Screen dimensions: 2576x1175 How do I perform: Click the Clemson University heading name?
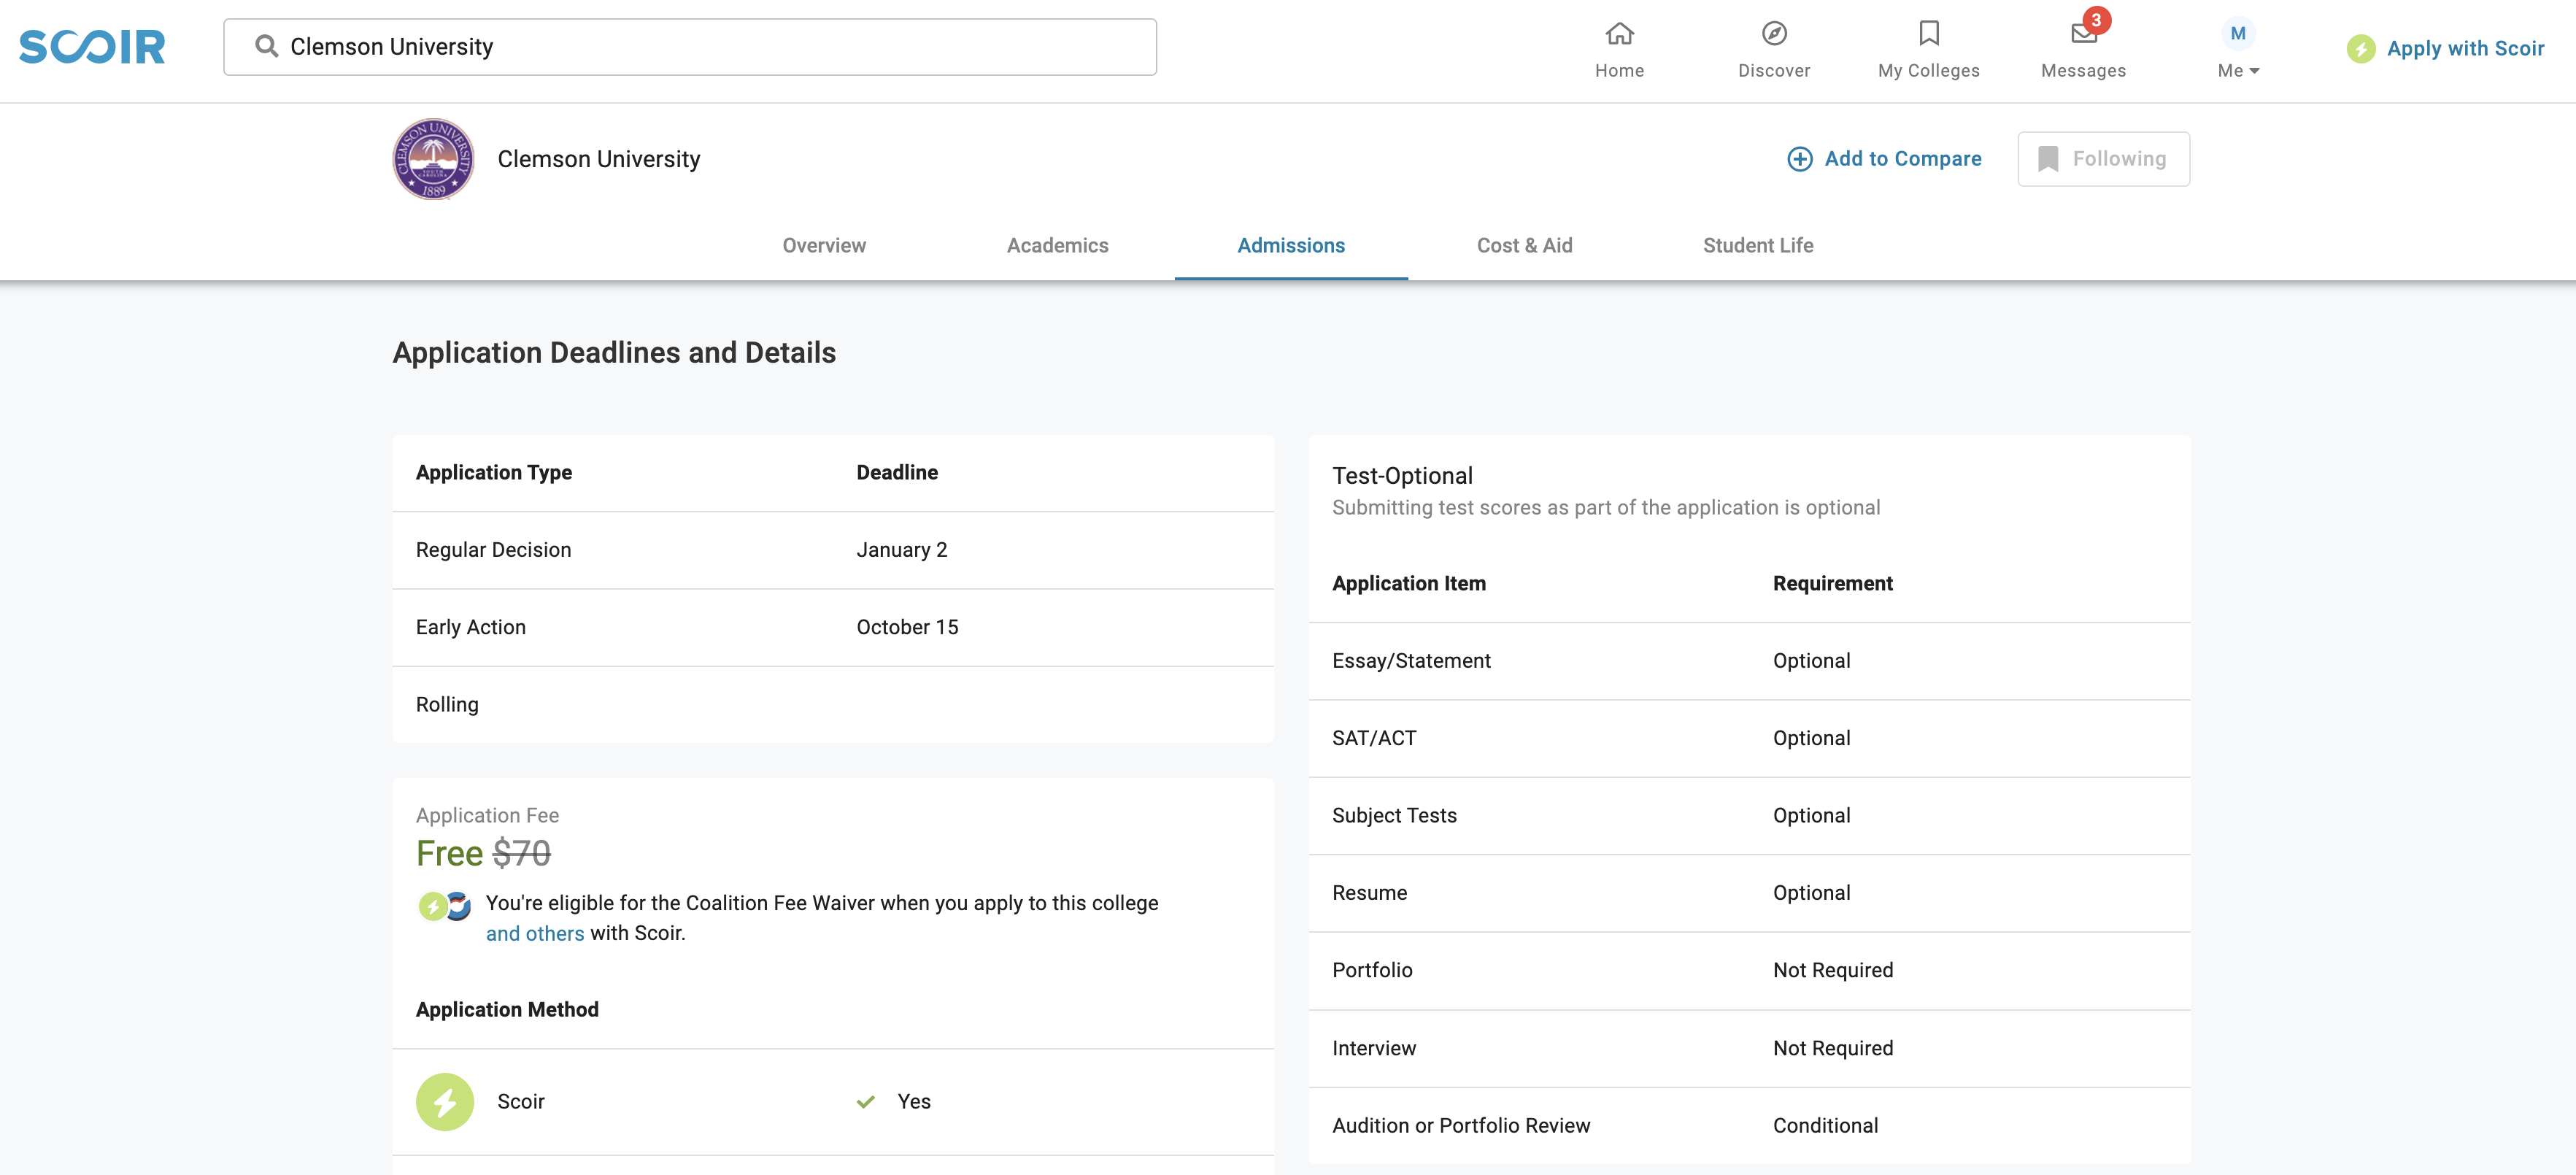pyautogui.click(x=598, y=159)
